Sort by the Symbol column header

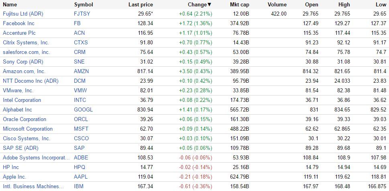(84, 4)
